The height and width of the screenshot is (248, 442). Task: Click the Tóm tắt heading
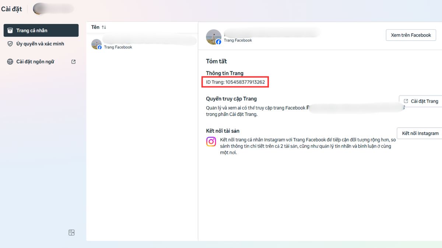(217, 61)
